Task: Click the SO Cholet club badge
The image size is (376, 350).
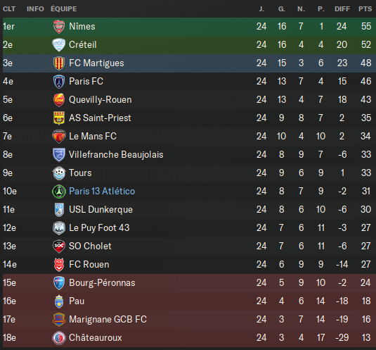Action: point(59,246)
